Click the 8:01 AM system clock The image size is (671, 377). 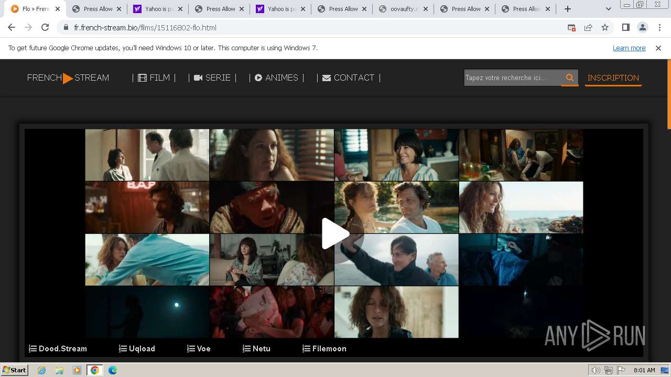pos(644,370)
